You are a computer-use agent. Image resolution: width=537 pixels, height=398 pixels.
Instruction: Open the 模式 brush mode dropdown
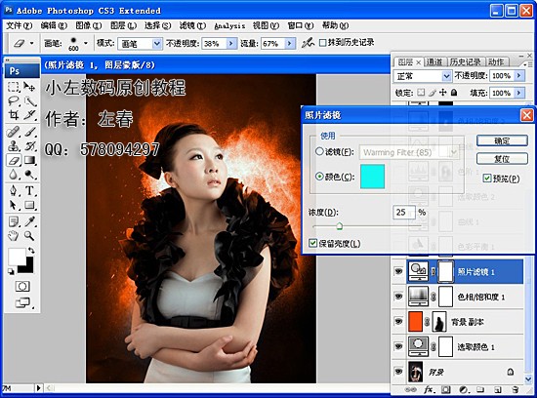tap(140, 44)
